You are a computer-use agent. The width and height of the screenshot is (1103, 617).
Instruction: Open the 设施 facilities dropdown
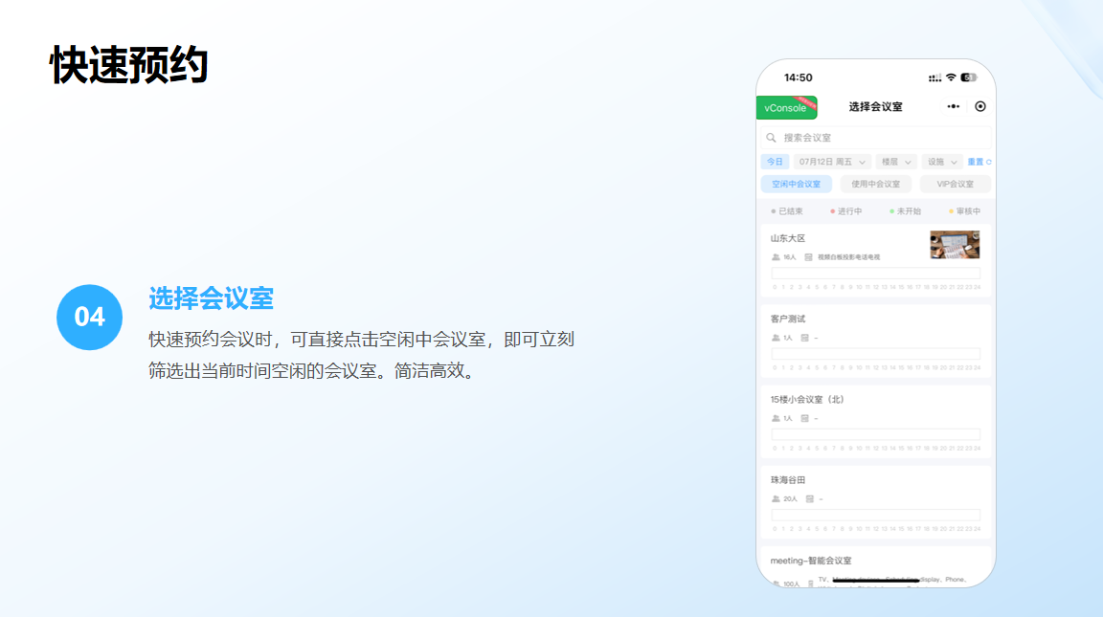tap(941, 162)
